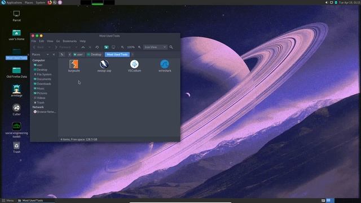Screen dimensions: 361x203
Task: Select Most Used Tools desktop folder
Action: coord(16,54)
